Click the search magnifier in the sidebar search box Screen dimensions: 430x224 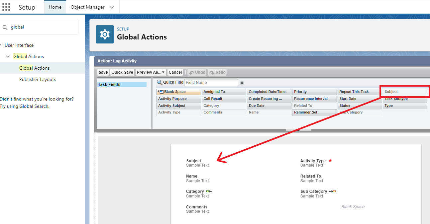pyautogui.click(x=5, y=27)
